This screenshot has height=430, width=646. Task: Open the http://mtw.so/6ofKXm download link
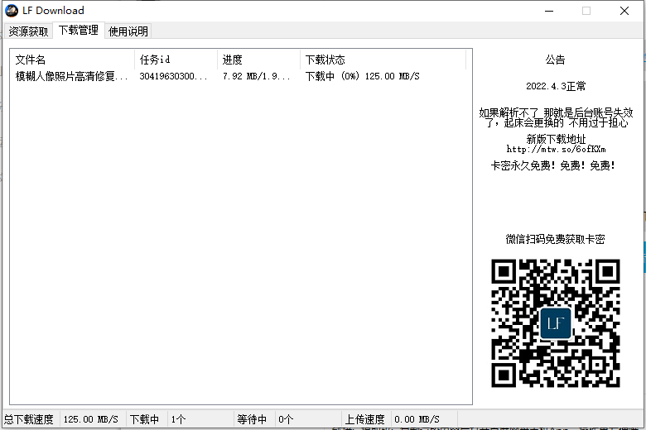coord(556,150)
